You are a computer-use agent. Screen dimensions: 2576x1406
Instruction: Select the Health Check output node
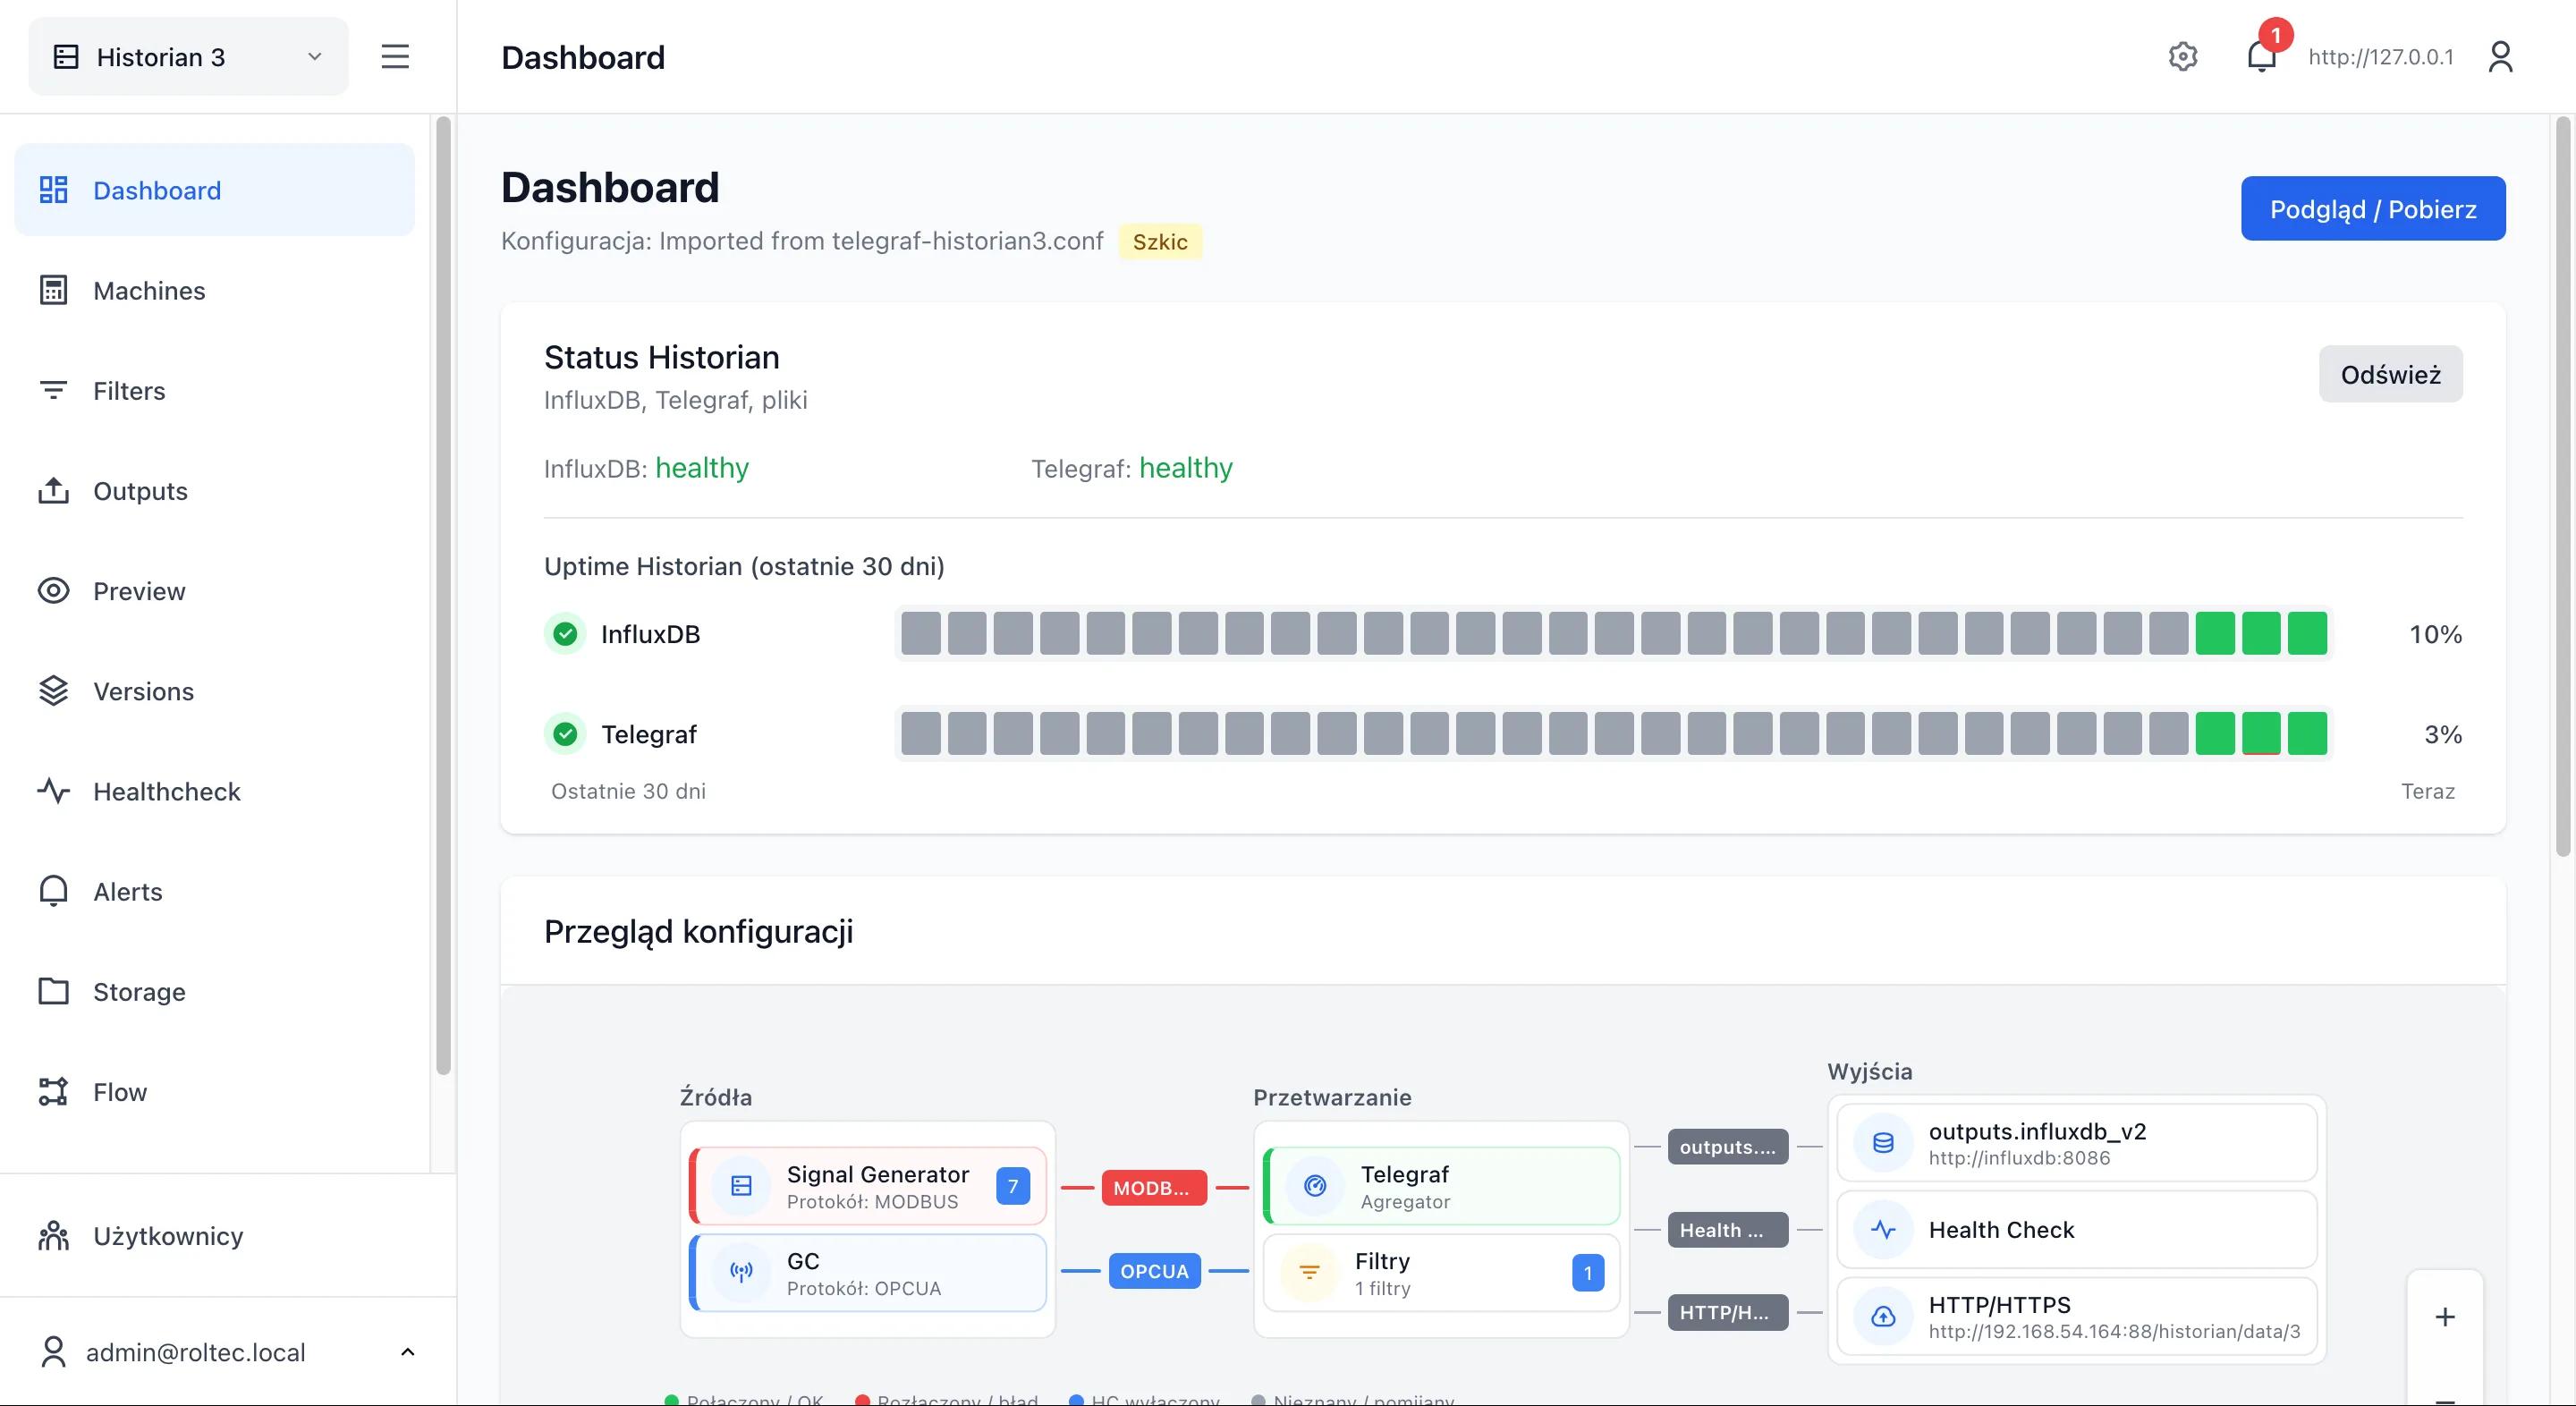point(2077,1230)
